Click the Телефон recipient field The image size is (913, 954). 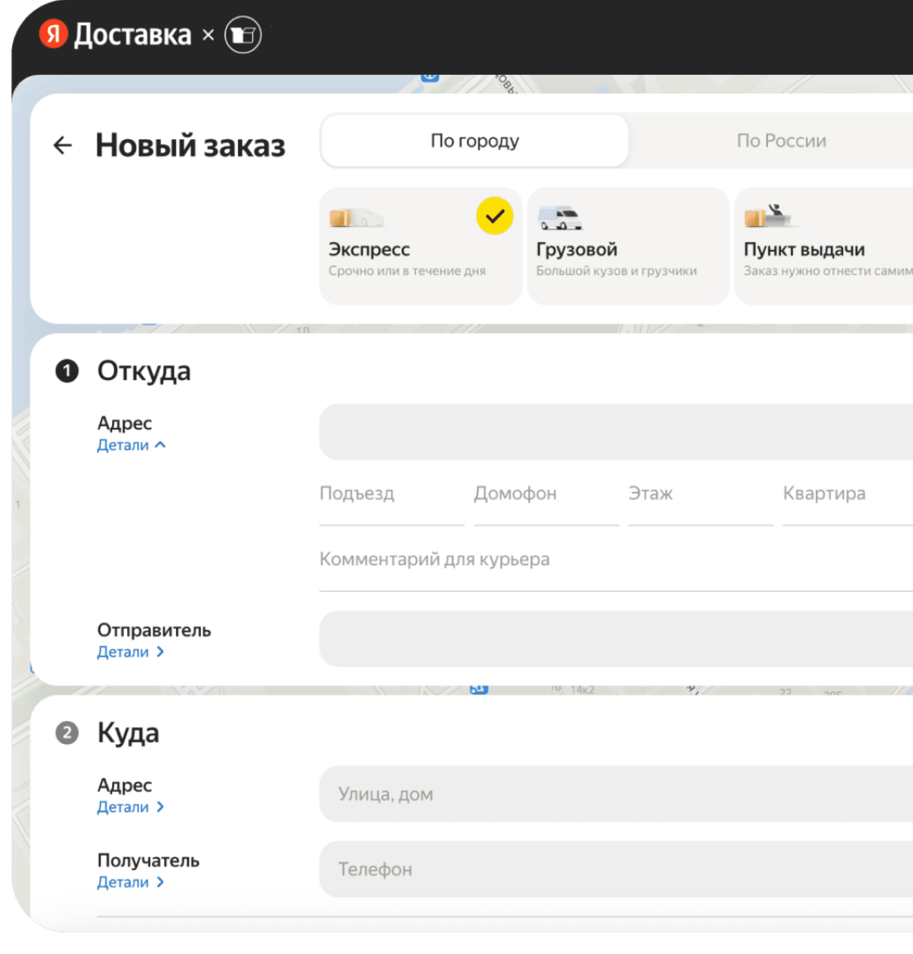click(616, 869)
